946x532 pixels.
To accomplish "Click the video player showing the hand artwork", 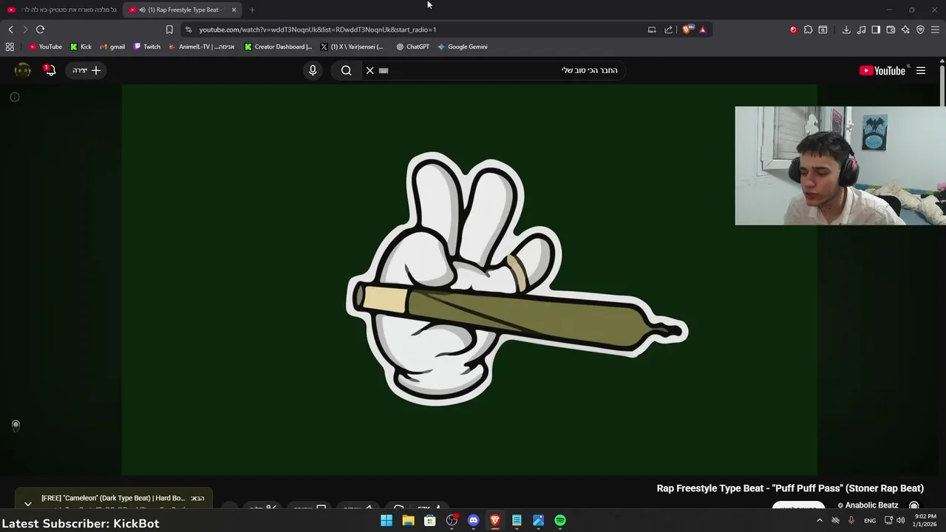I will point(469,279).
